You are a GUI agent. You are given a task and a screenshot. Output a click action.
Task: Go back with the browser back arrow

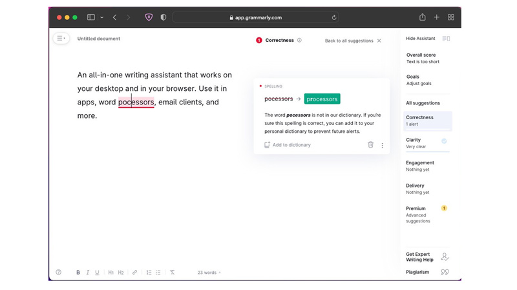pos(114,17)
